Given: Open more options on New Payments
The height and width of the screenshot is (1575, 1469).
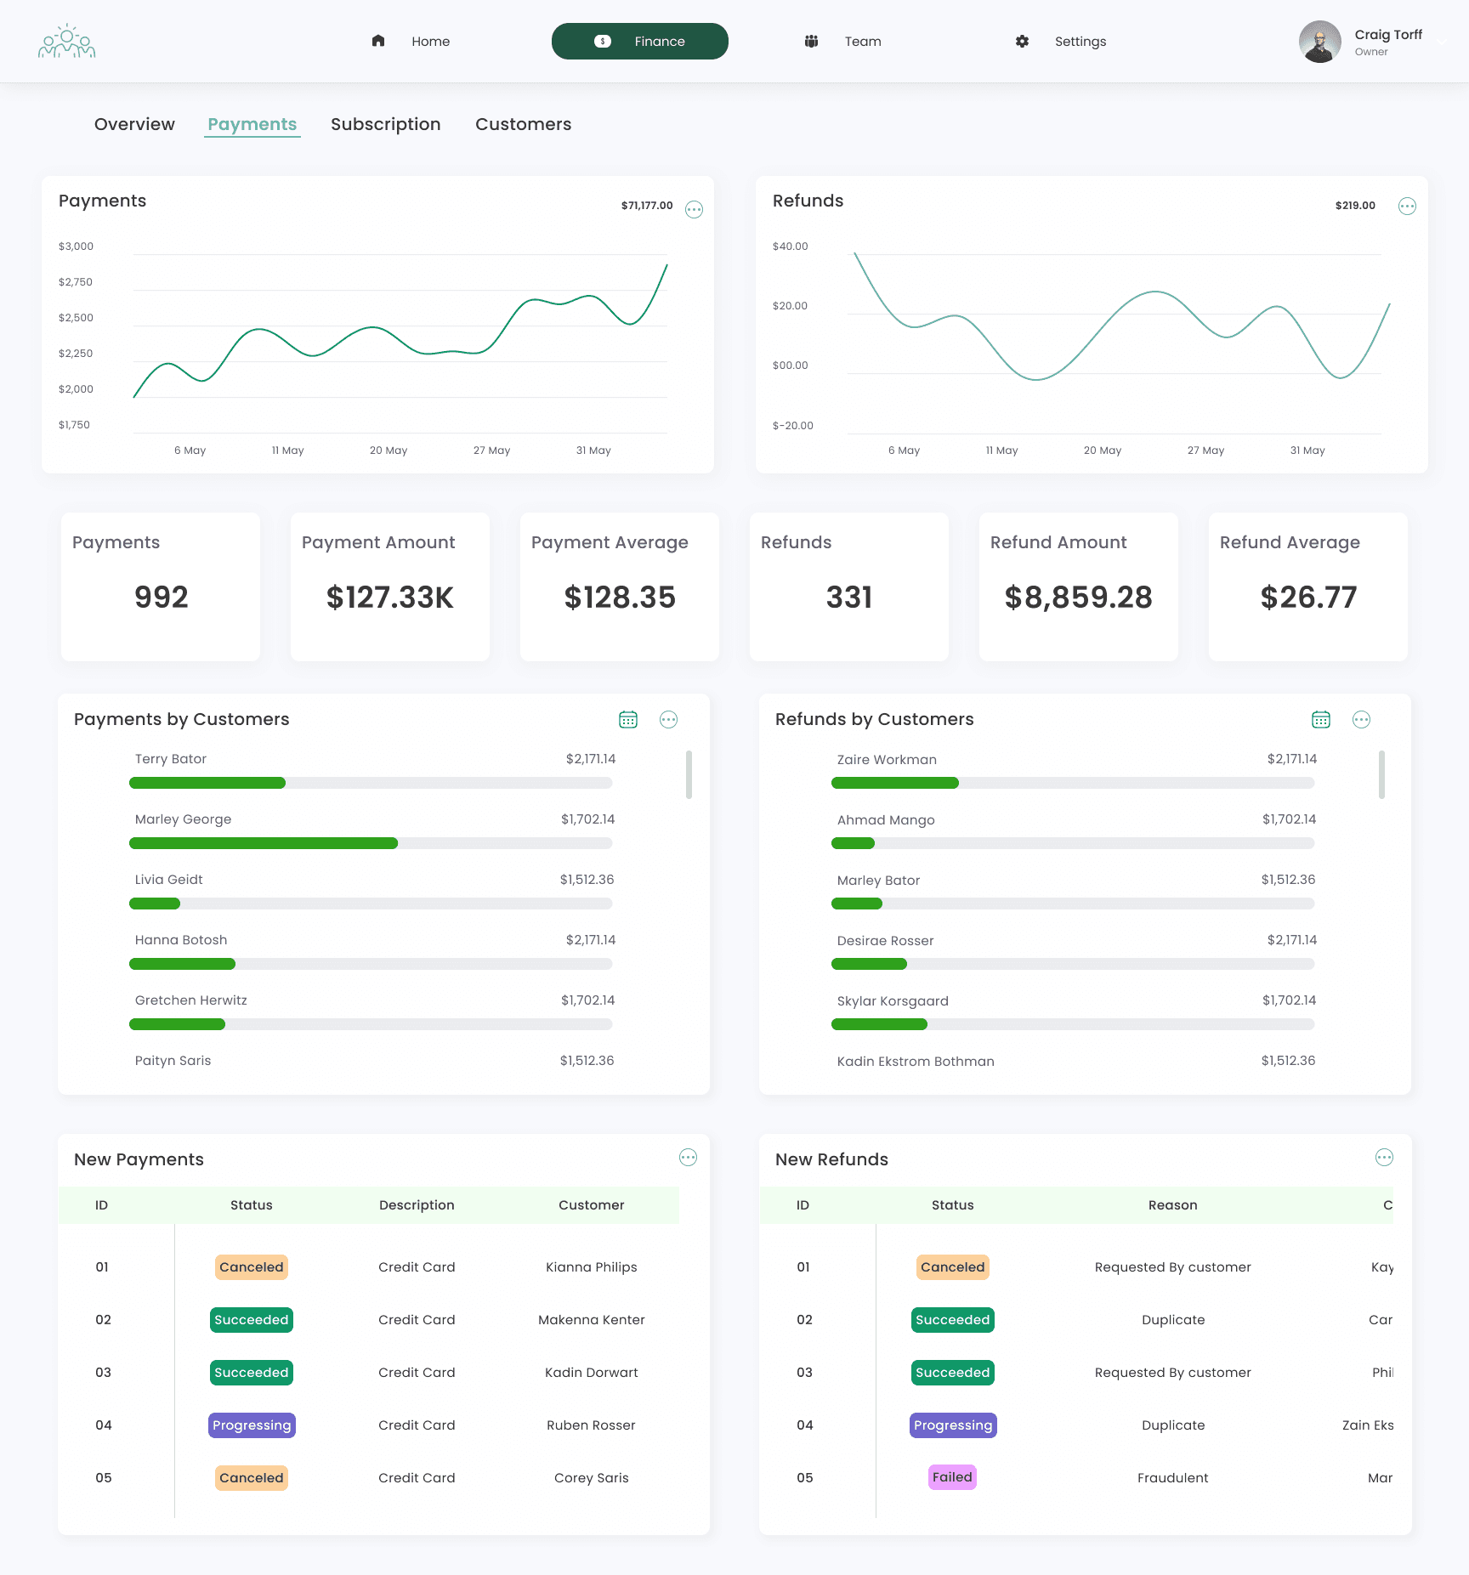Looking at the screenshot, I should tap(689, 1158).
